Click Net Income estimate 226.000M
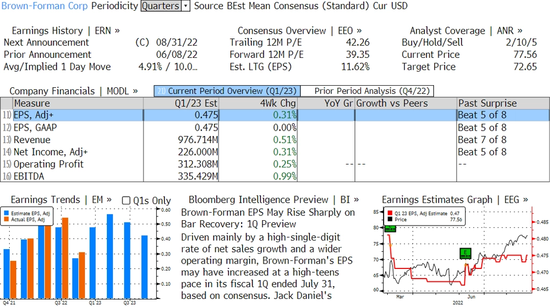This screenshot has width=550, height=307. click(x=198, y=152)
